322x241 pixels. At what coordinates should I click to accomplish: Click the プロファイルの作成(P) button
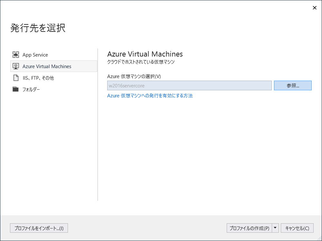click(x=249, y=228)
